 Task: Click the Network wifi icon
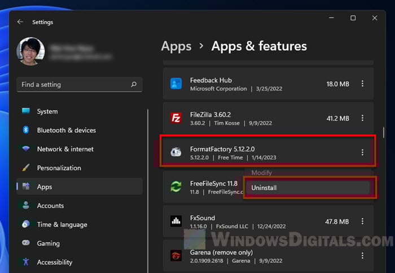click(x=26, y=149)
